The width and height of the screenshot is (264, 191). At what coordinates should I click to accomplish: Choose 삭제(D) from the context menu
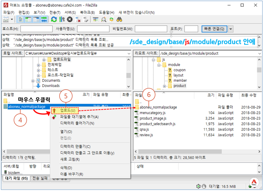pos(66,168)
